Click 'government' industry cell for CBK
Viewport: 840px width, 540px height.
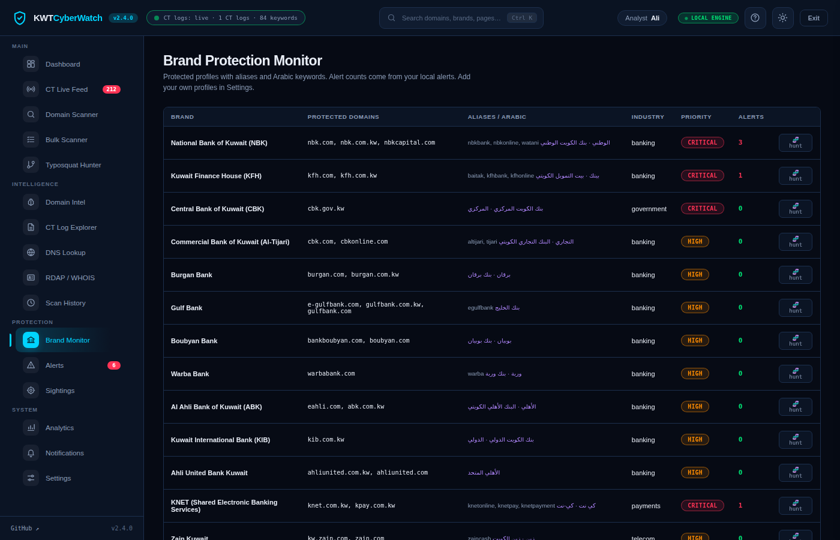(649, 209)
